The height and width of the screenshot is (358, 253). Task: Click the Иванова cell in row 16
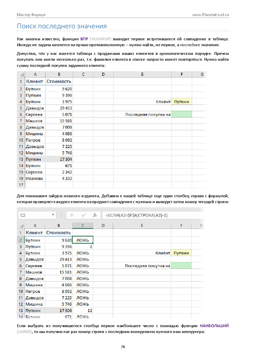pyautogui.click(x=35, y=178)
